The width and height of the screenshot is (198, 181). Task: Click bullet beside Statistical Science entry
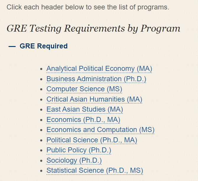coord(41,171)
